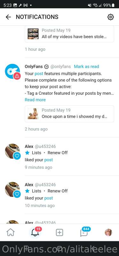The image size is (119, 256).
Task: Open the Home tab in bottom bar
Action: pos(11,232)
